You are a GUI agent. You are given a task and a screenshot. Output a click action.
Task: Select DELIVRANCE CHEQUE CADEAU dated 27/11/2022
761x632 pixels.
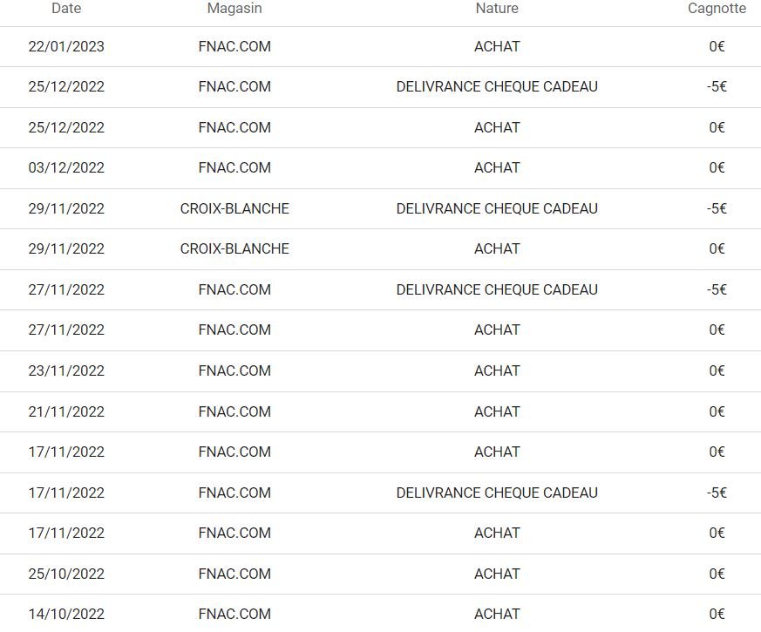coord(497,290)
